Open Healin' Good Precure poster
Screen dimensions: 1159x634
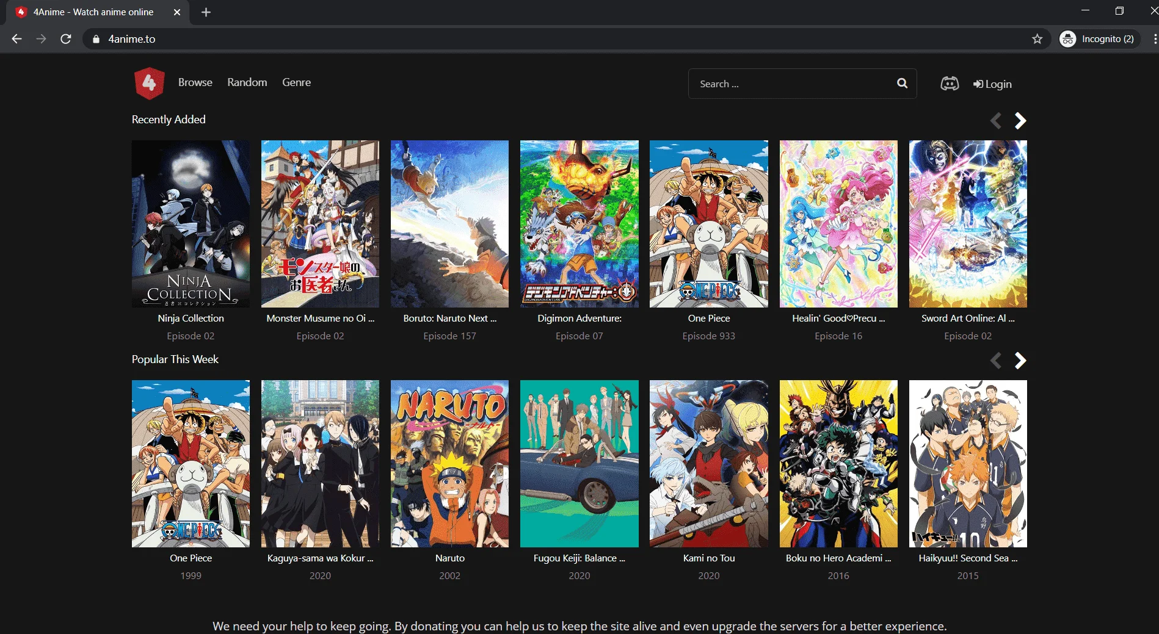click(838, 224)
